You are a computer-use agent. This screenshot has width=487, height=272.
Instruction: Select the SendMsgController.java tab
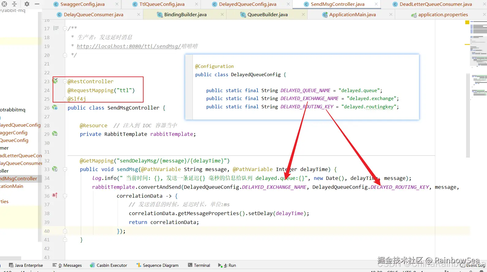coord(338,4)
